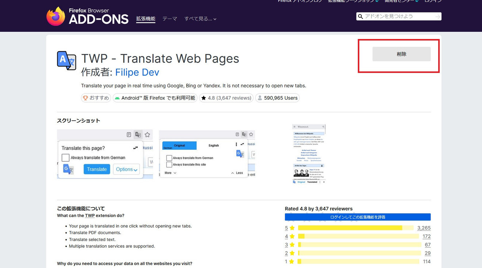
Task: Click the Android robot icon
Action: point(117,98)
